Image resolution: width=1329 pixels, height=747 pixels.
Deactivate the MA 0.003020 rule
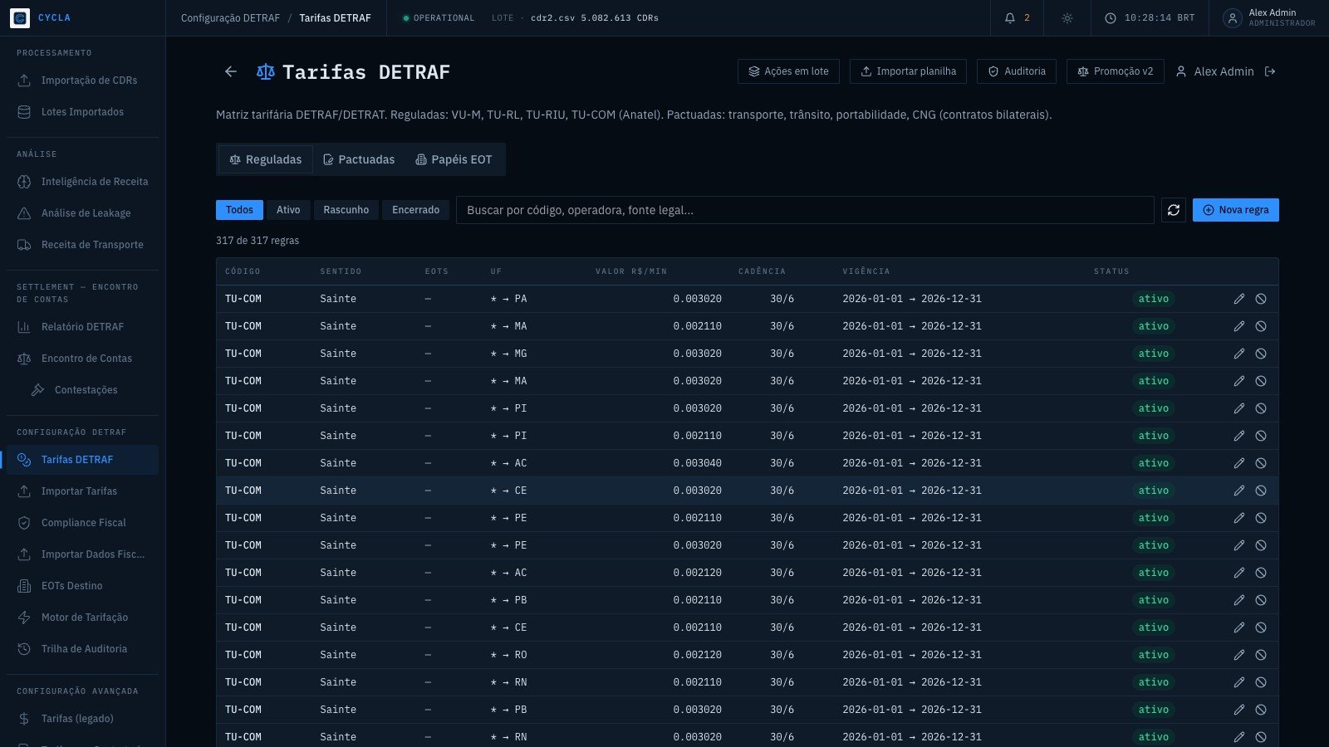click(x=1261, y=381)
